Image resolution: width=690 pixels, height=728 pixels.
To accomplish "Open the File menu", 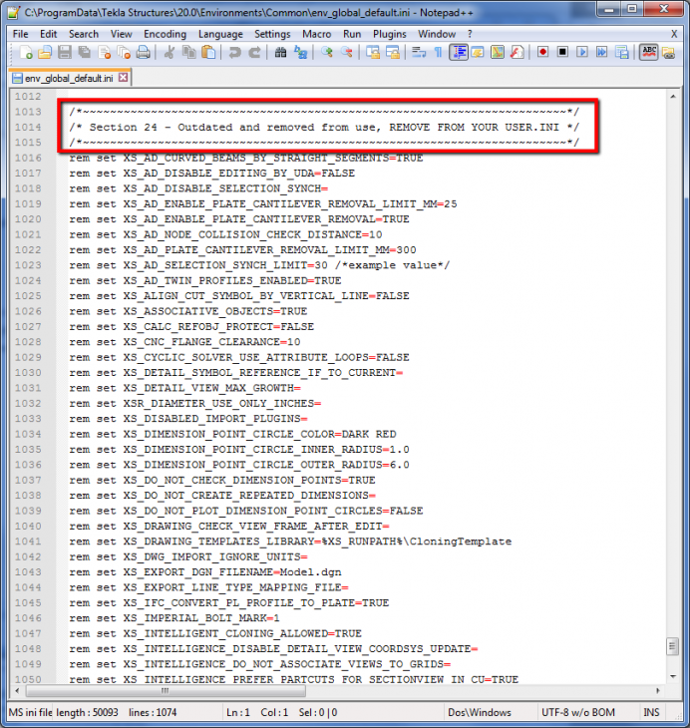I will pos(20,34).
